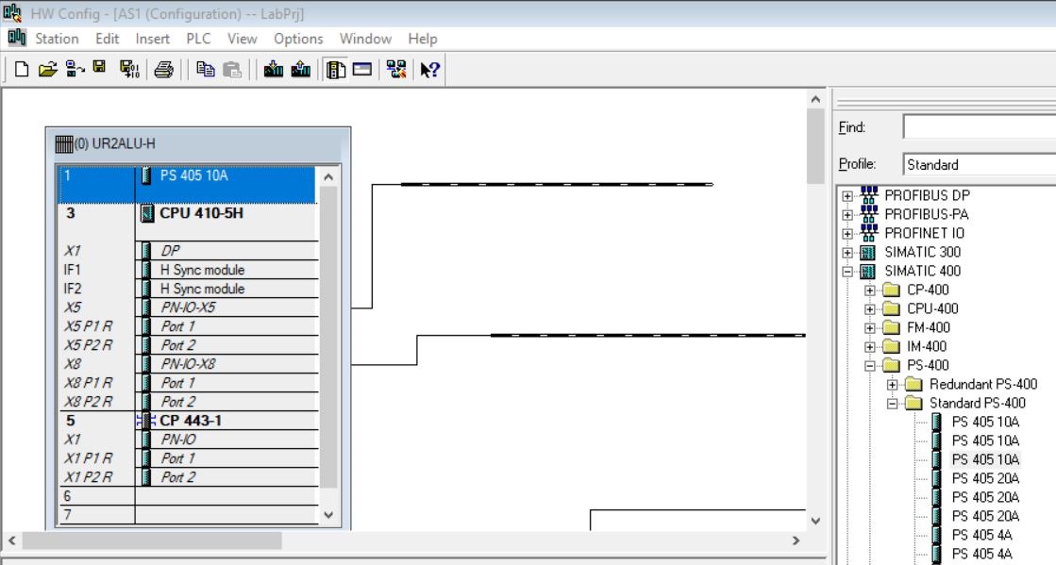Open the Station menu
This screenshot has width=1056, height=565.
57,39
